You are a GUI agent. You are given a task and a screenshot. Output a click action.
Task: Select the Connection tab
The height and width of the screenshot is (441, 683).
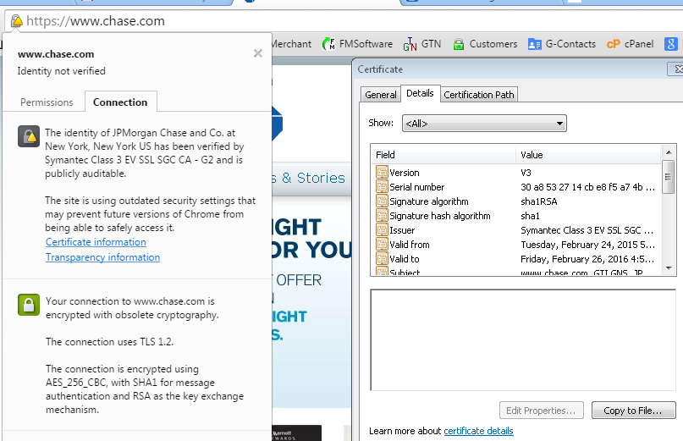[120, 102]
